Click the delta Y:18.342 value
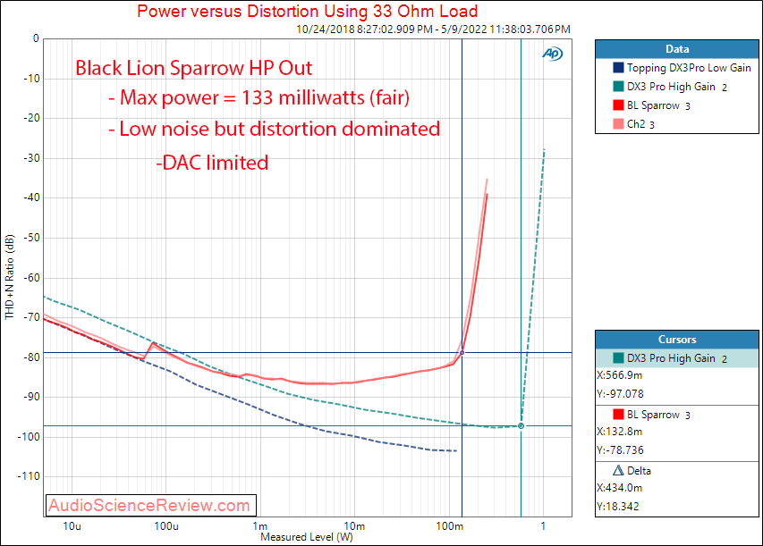 tap(618, 506)
